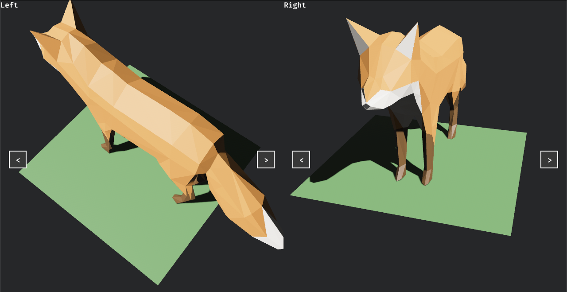
Task: Click the left viewport's next arrow button
Action: [266, 160]
